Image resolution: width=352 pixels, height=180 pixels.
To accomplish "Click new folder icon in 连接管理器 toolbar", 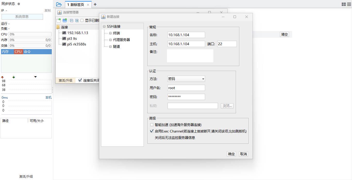I will click(65, 20).
